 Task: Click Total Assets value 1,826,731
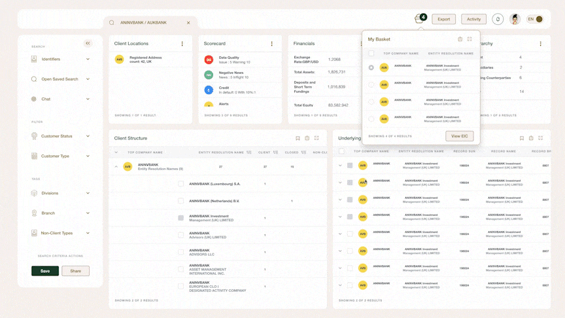click(337, 72)
